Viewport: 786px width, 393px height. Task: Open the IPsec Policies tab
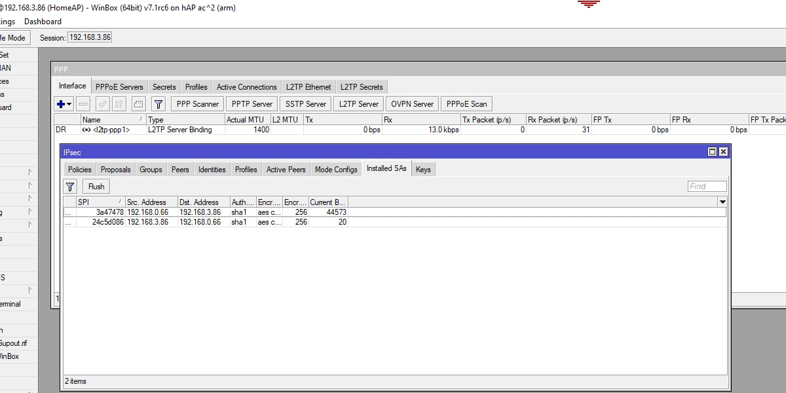(x=80, y=169)
